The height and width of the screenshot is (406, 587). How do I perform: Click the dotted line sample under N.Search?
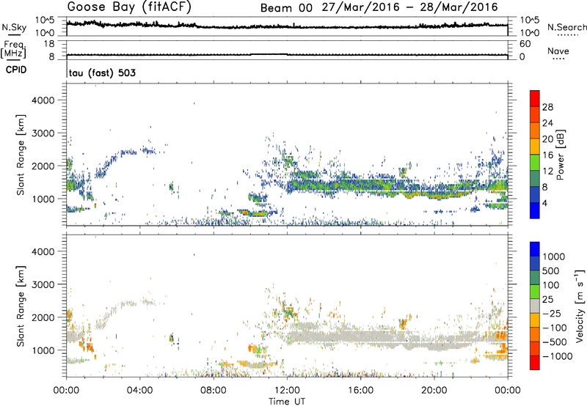567,35
